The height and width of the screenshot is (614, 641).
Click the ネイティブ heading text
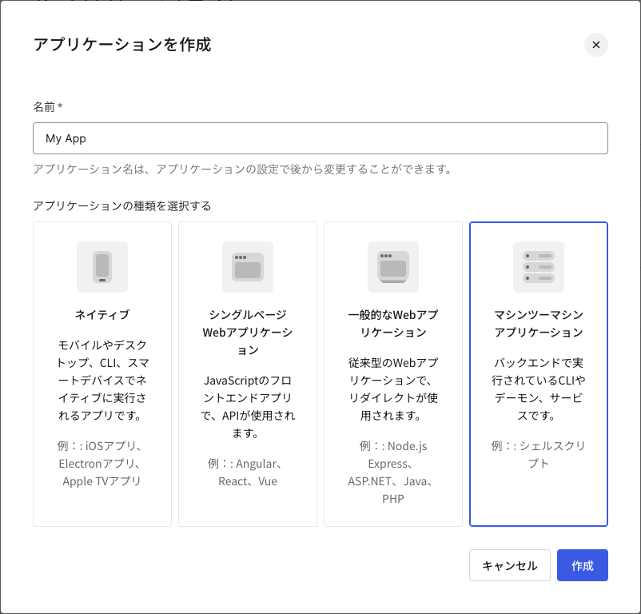[x=102, y=315]
